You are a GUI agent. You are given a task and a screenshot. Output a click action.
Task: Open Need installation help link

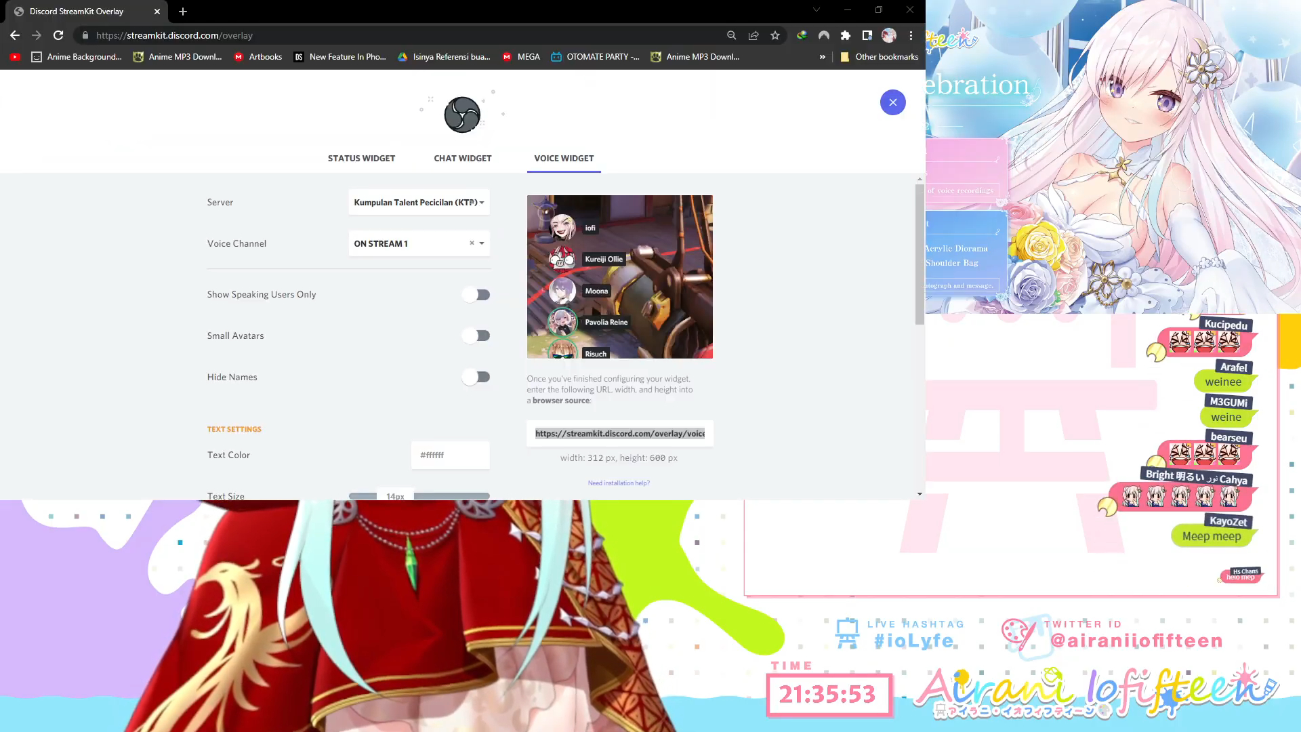point(619,483)
